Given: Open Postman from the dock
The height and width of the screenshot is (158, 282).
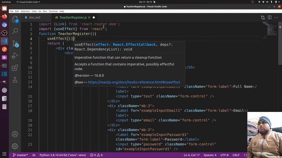Looking at the screenshot, I should (4, 49).
